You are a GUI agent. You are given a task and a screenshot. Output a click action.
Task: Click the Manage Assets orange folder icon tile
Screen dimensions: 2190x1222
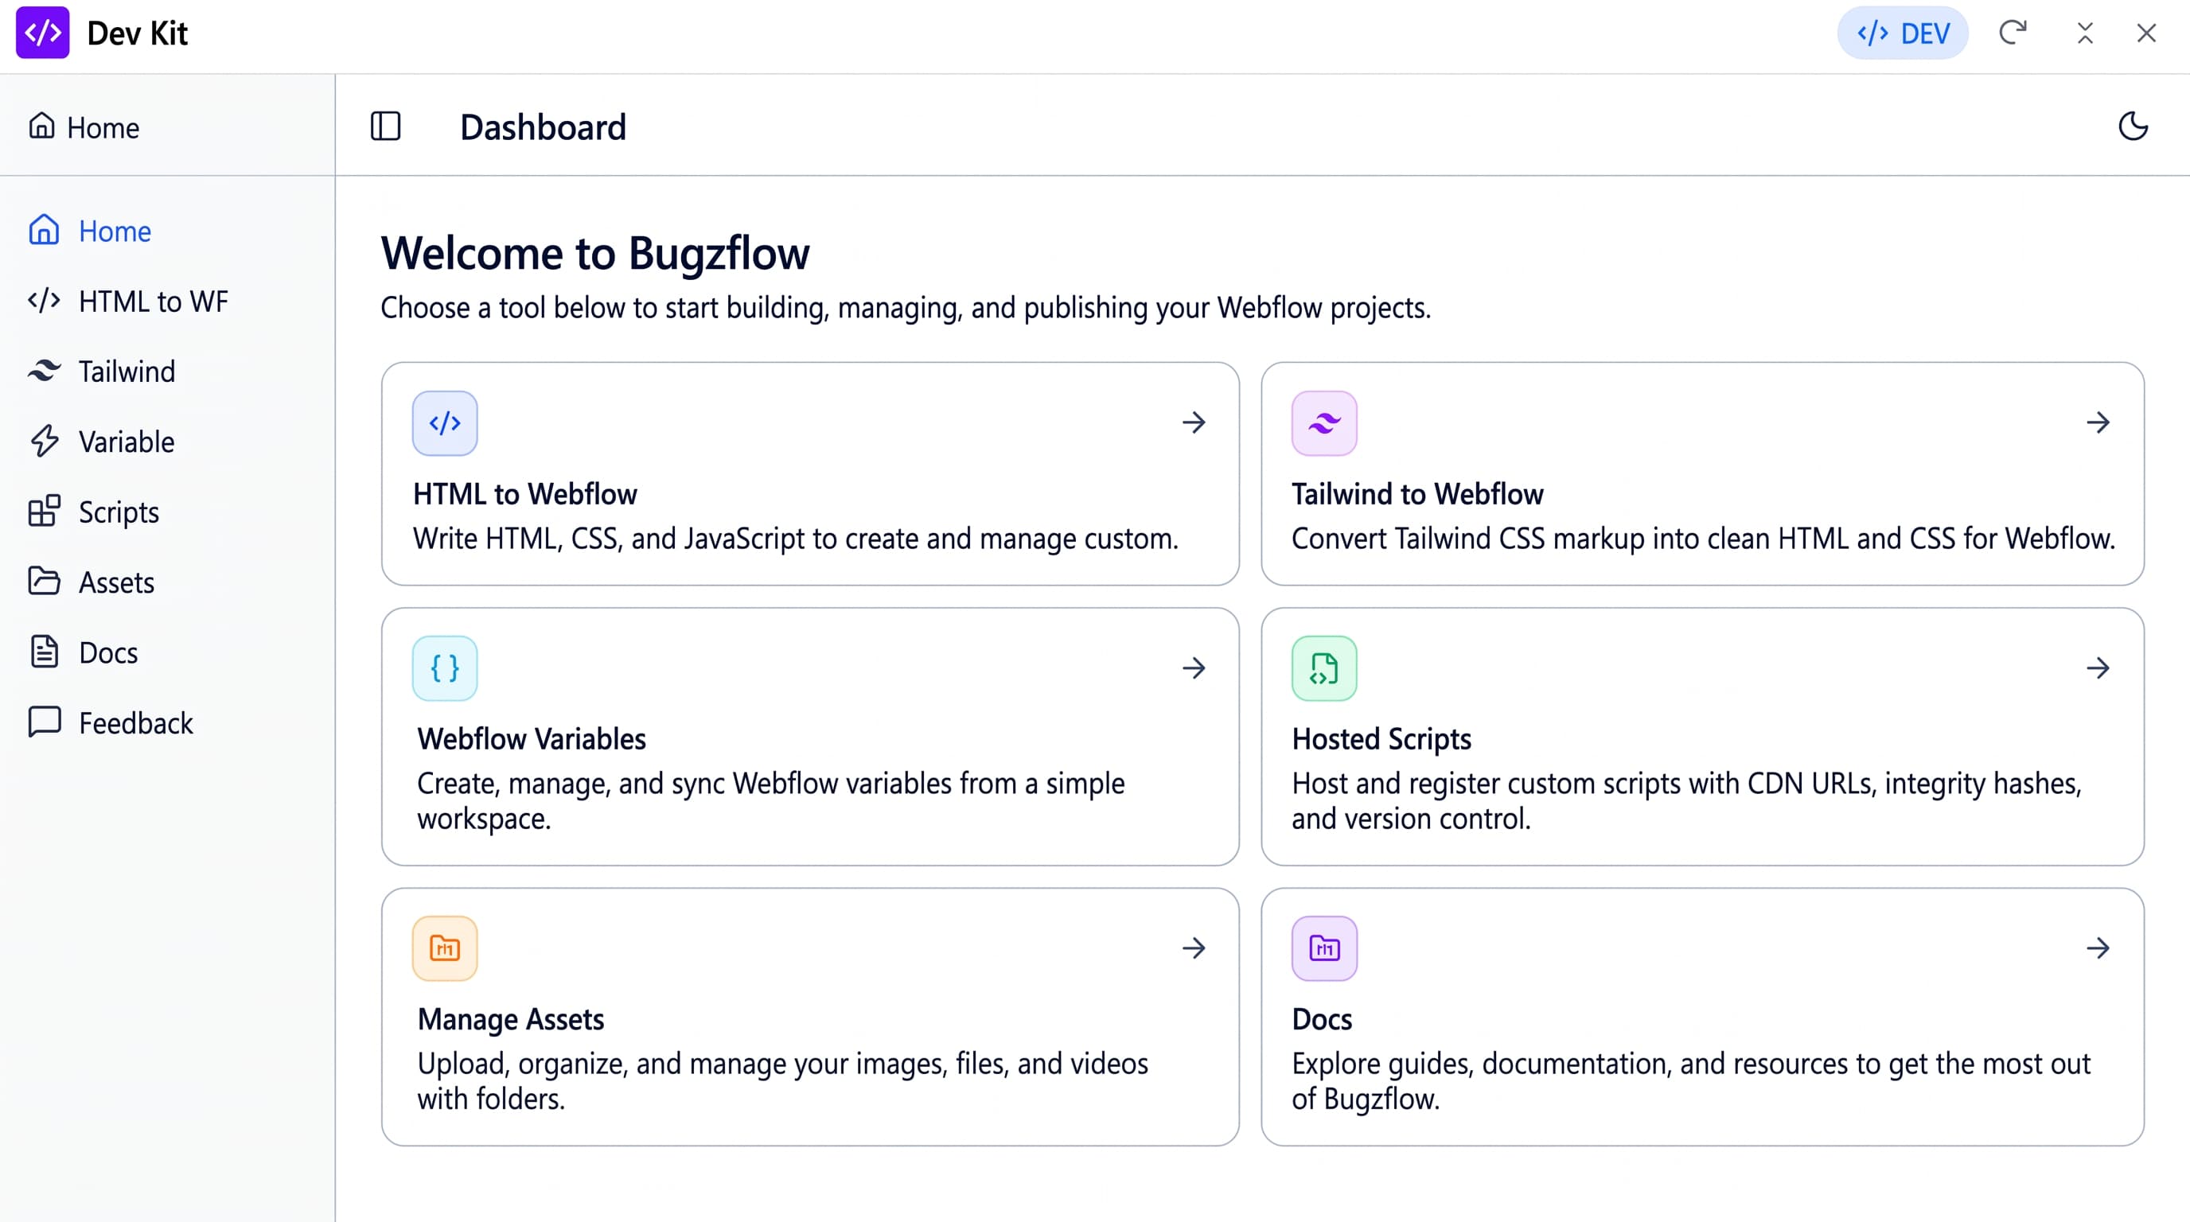[x=445, y=948]
